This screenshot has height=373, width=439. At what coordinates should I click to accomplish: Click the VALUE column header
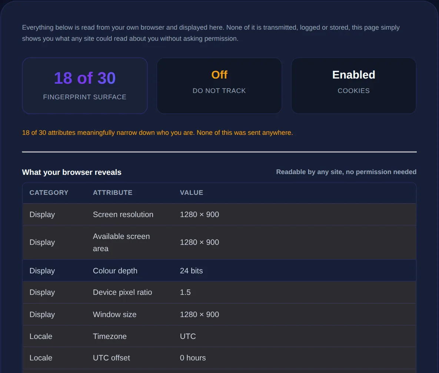tap(192, 193)
